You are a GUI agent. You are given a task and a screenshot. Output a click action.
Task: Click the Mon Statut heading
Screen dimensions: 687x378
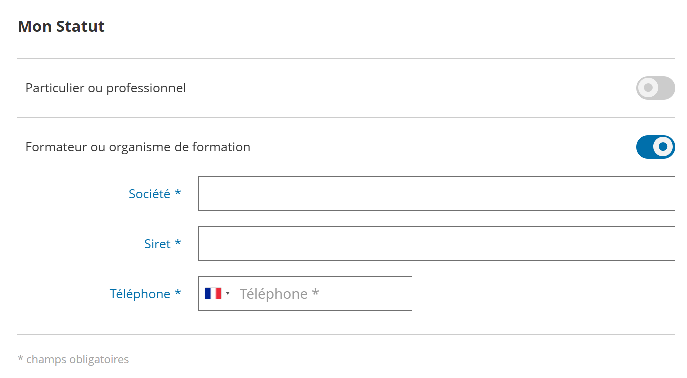(x=61, y=26)
